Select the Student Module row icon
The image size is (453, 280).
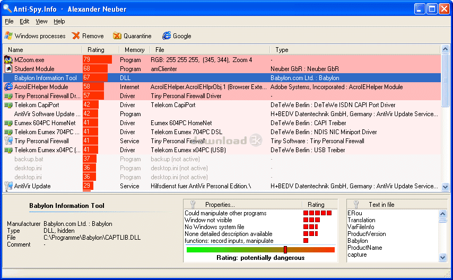8,68
